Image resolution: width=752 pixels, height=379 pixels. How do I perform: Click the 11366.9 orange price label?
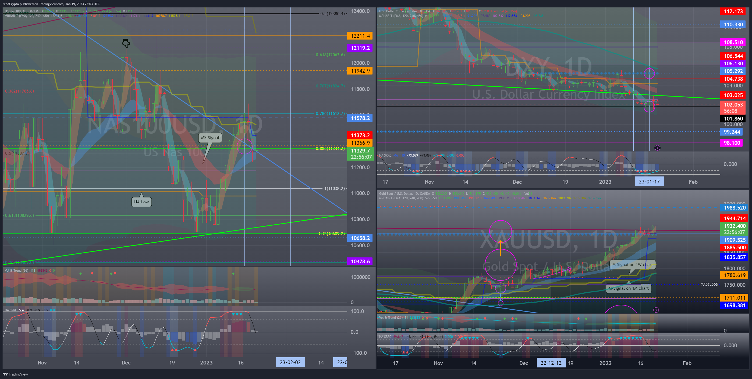360,143
